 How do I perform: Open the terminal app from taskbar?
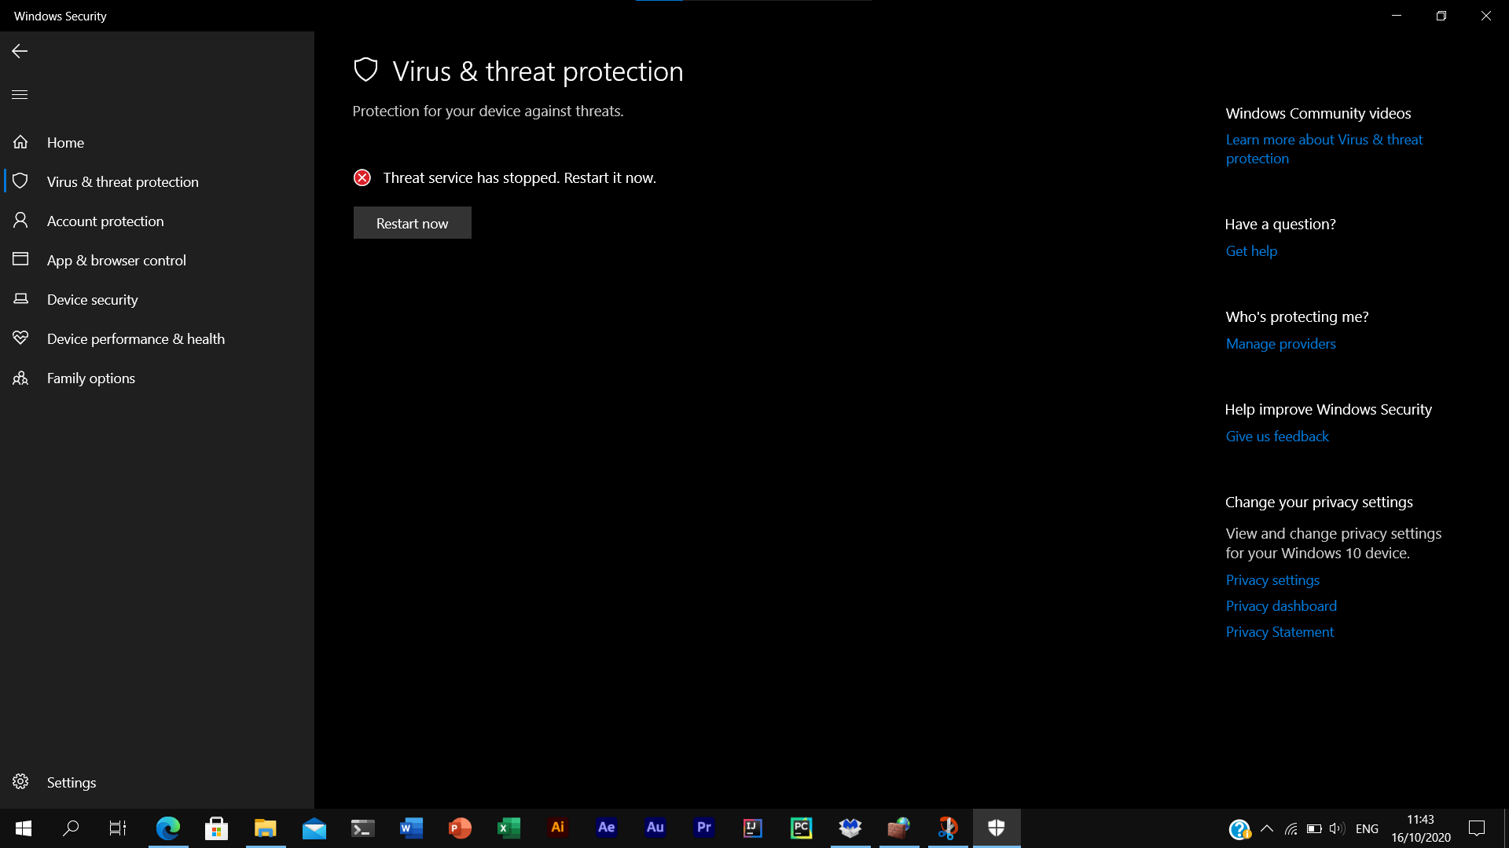pyautogui.click(x=362, y=828)
